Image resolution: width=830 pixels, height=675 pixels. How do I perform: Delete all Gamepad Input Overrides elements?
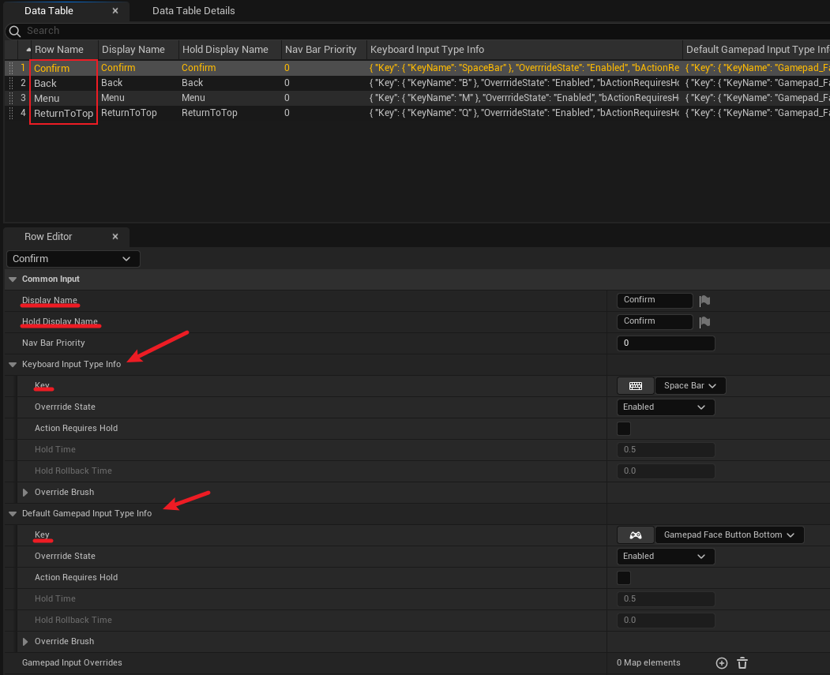click(x=742, y=663)
